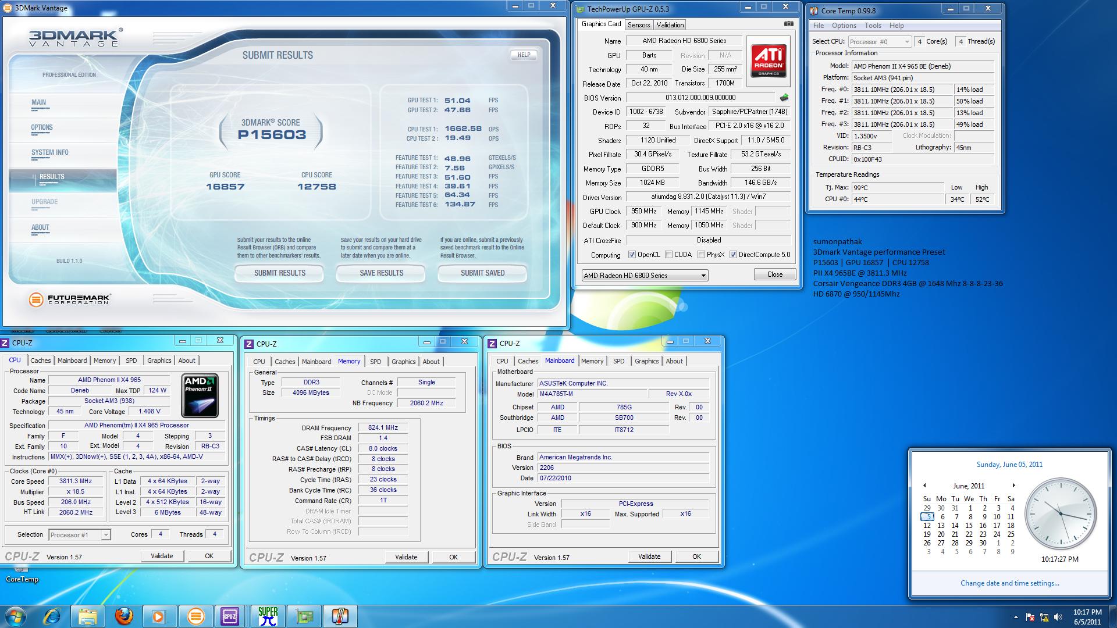This screenshot has height=628, width=1117.
Task: Open the Options menu in Core Temp
Action: point(844,26)
